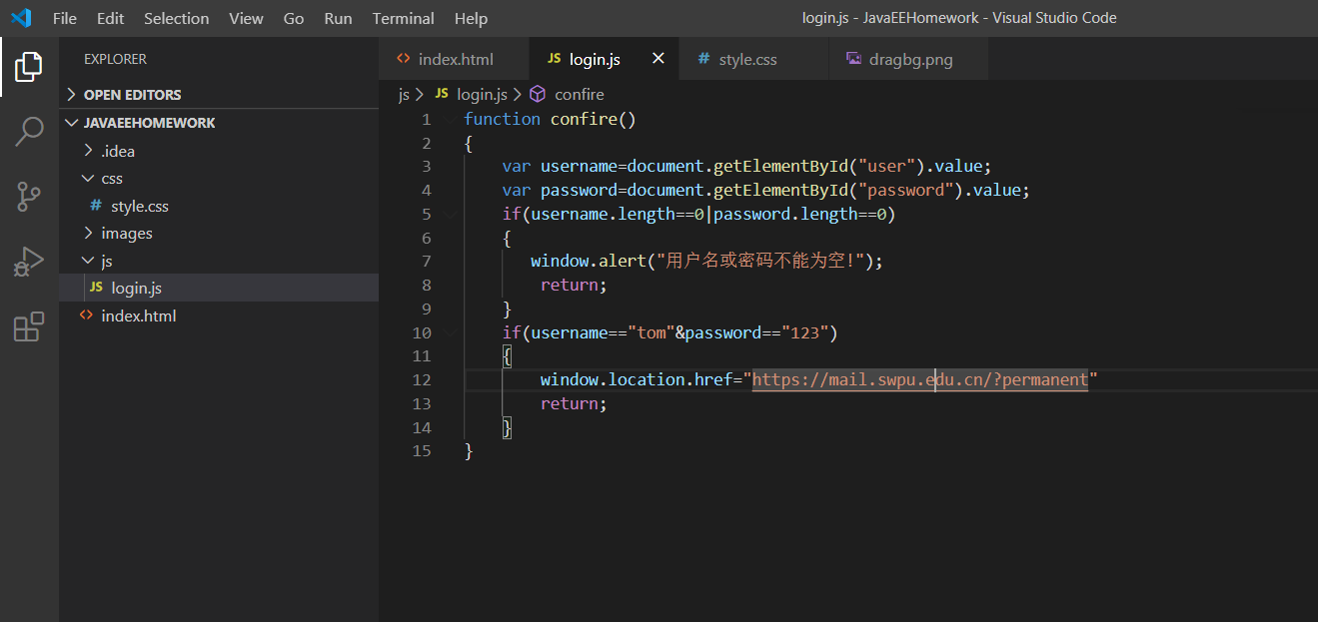Open the Terminal menu
The height and width of the screenshot is (622, 1318).
click(403, 18)
